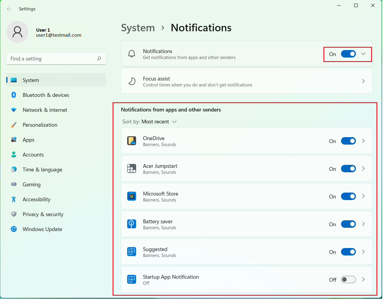Open Personalization via its paintbrush icon
Viewport: 383px width, 299px height.
[14, 125]
